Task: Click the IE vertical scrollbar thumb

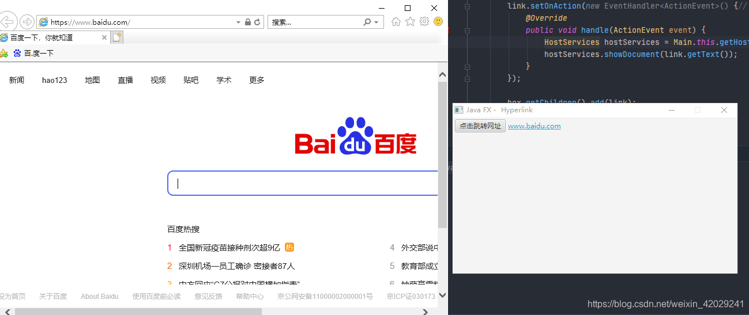Action: [x=442, y=154]
